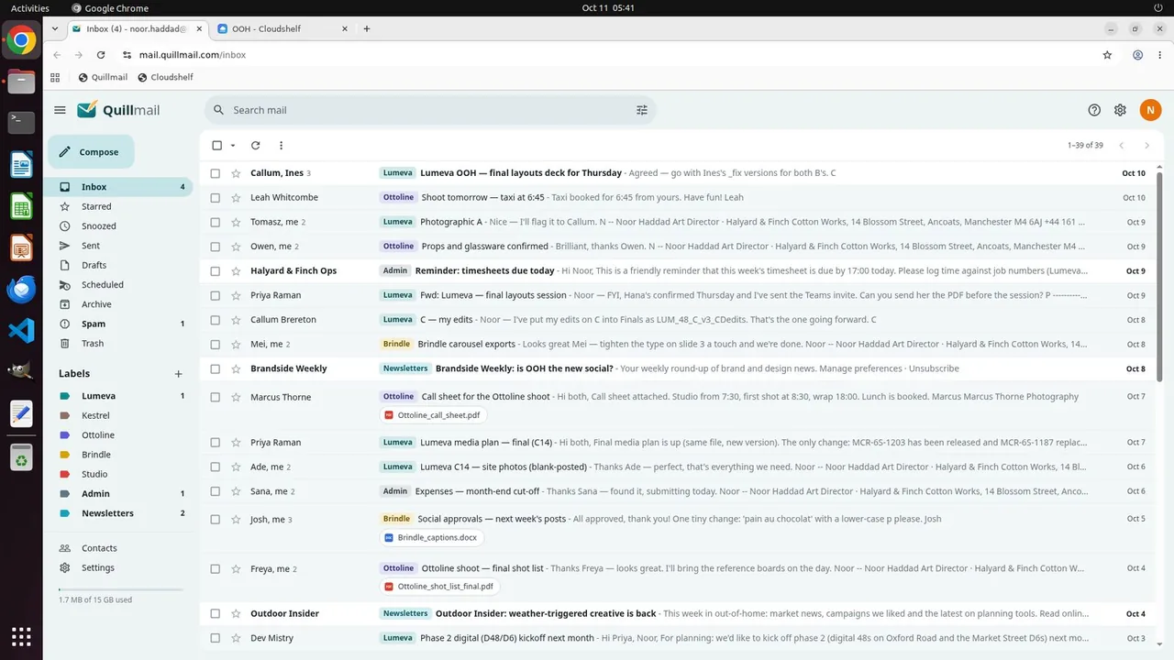
Task: Filter by the Kestrel label
Action: [x=119, y=415]
